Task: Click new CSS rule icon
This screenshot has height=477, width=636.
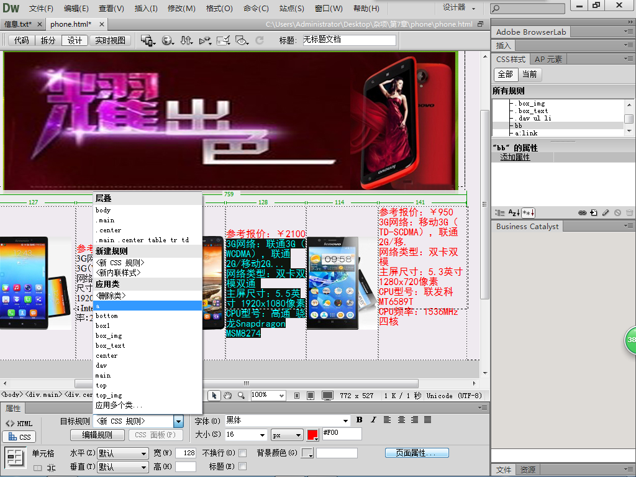Action: [594, 212]
